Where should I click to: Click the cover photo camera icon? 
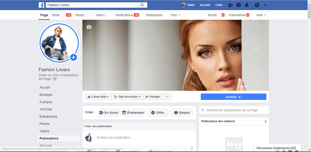89,27
